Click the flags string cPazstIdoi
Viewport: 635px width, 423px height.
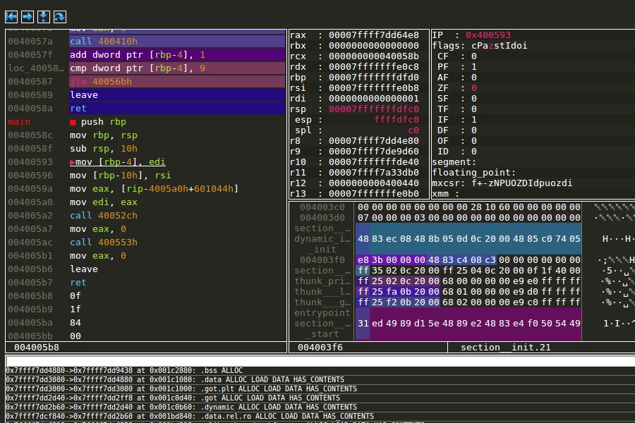click(500, 46)
